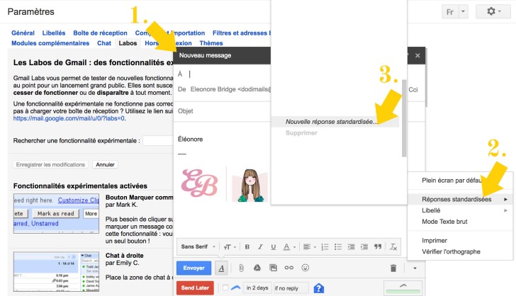Image resolution: width=516 pixels, height=296 pixels.
Task: Open the settings gear dropdown
Action: click(494, 12)
